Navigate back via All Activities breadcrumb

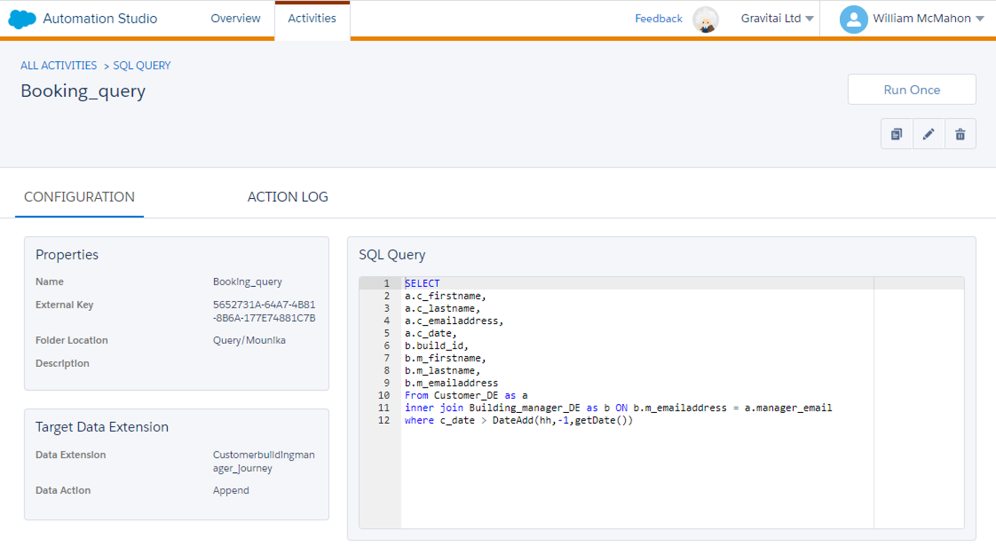pyautogui.click(x=58, y=65)
